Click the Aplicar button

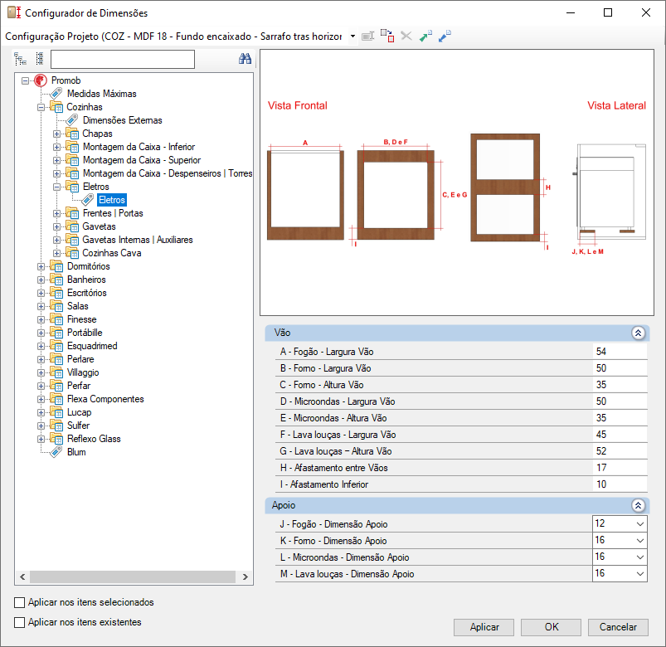pyautogui.click(x=484, y=627)
